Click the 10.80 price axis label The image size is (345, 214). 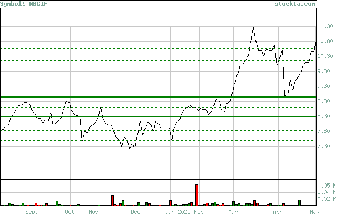pyautogui.click(x=325, y=41)
